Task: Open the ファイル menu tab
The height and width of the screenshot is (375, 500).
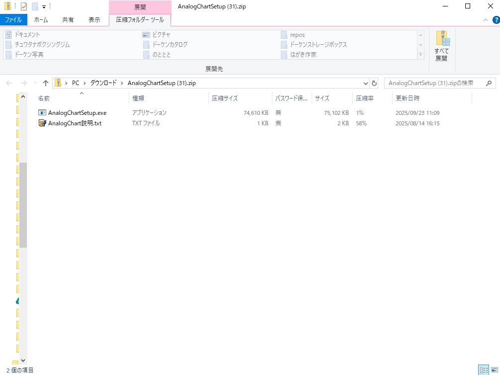Action: (x=13, y=20)
